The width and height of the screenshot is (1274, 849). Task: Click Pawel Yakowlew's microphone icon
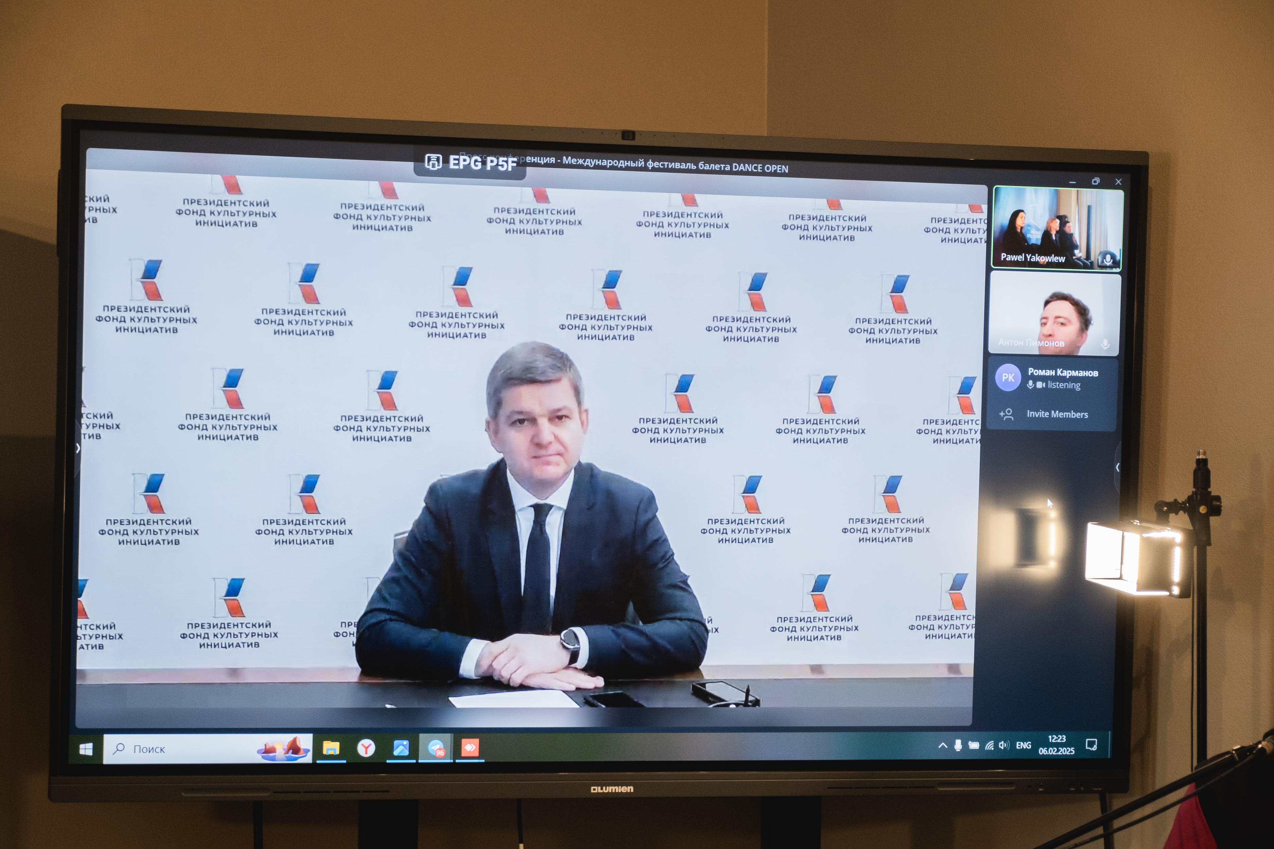coord(1108,260)
